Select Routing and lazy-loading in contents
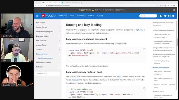179x100 pixels. (x=161, y=67)
